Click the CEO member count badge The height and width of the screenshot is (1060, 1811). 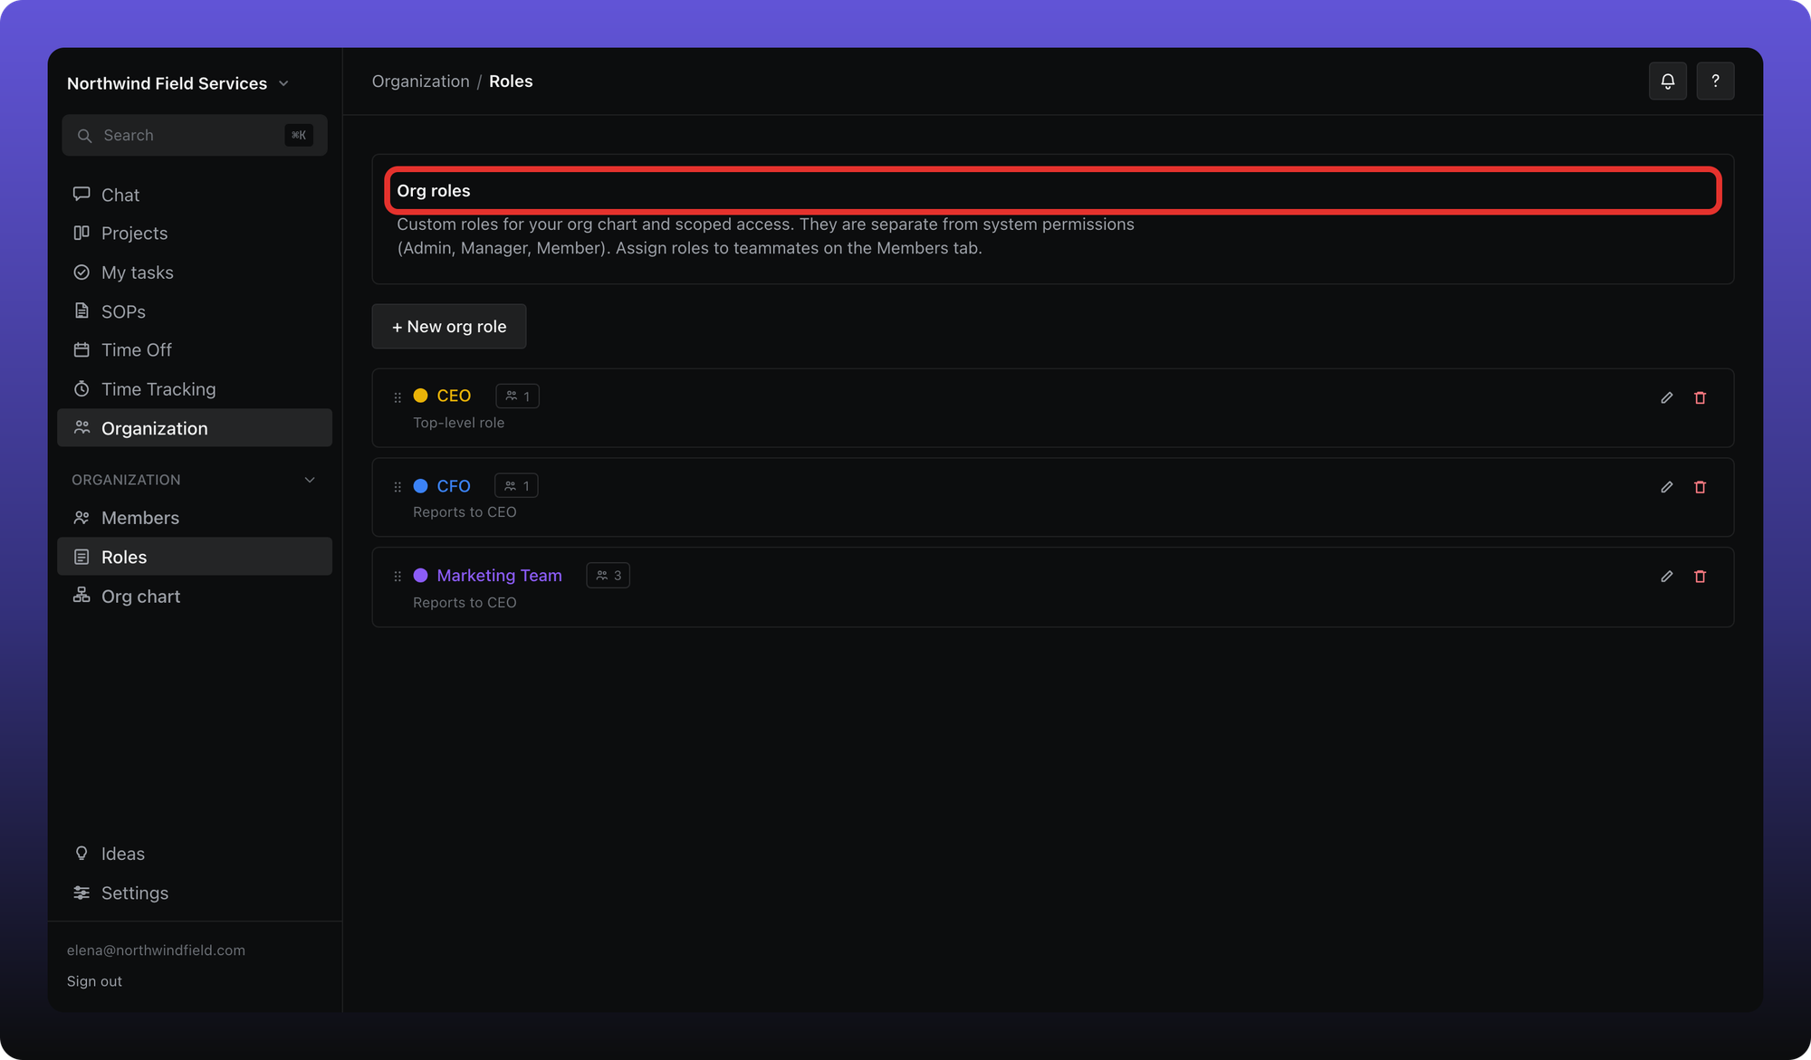pyautogui.click(x=517, y=396)
